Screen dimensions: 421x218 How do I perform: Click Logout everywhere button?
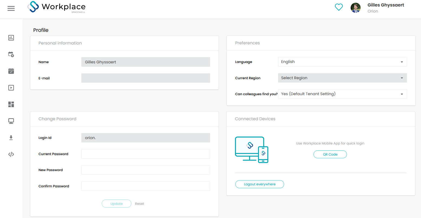tap(260, 184)
